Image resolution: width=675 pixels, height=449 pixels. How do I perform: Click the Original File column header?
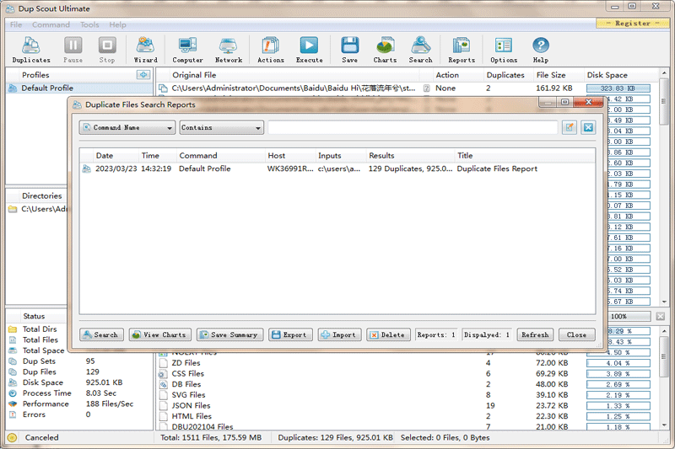(194, 75)
